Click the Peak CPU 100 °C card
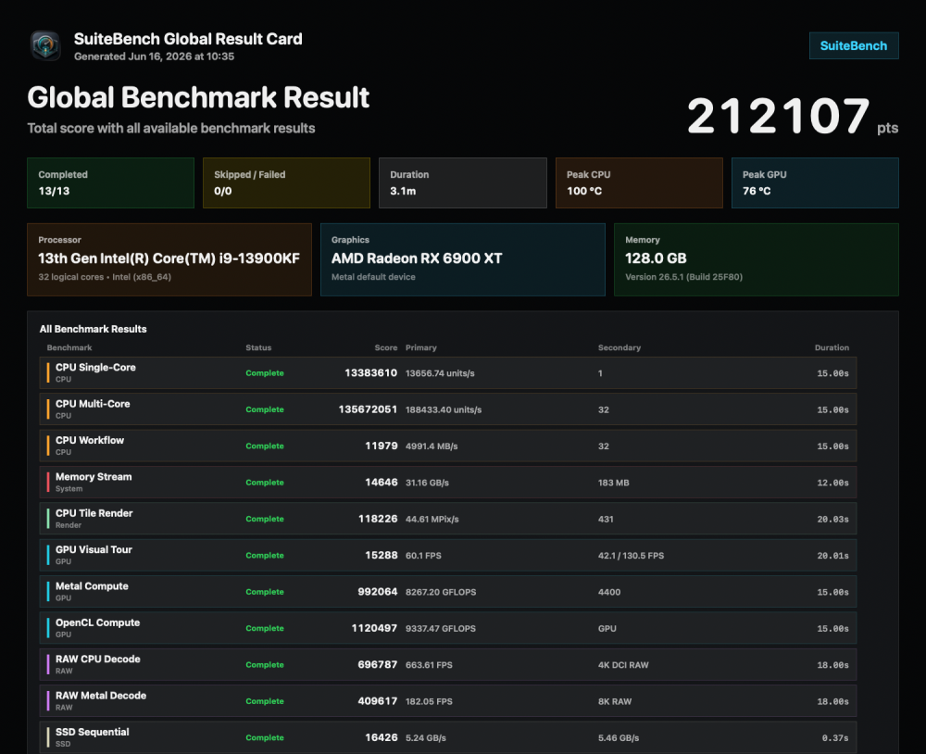Image resolution: width=926 pixels, height=754 pixels. pos(639,182)
